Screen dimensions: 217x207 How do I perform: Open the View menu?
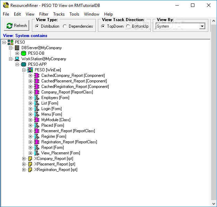click(30, 14)
